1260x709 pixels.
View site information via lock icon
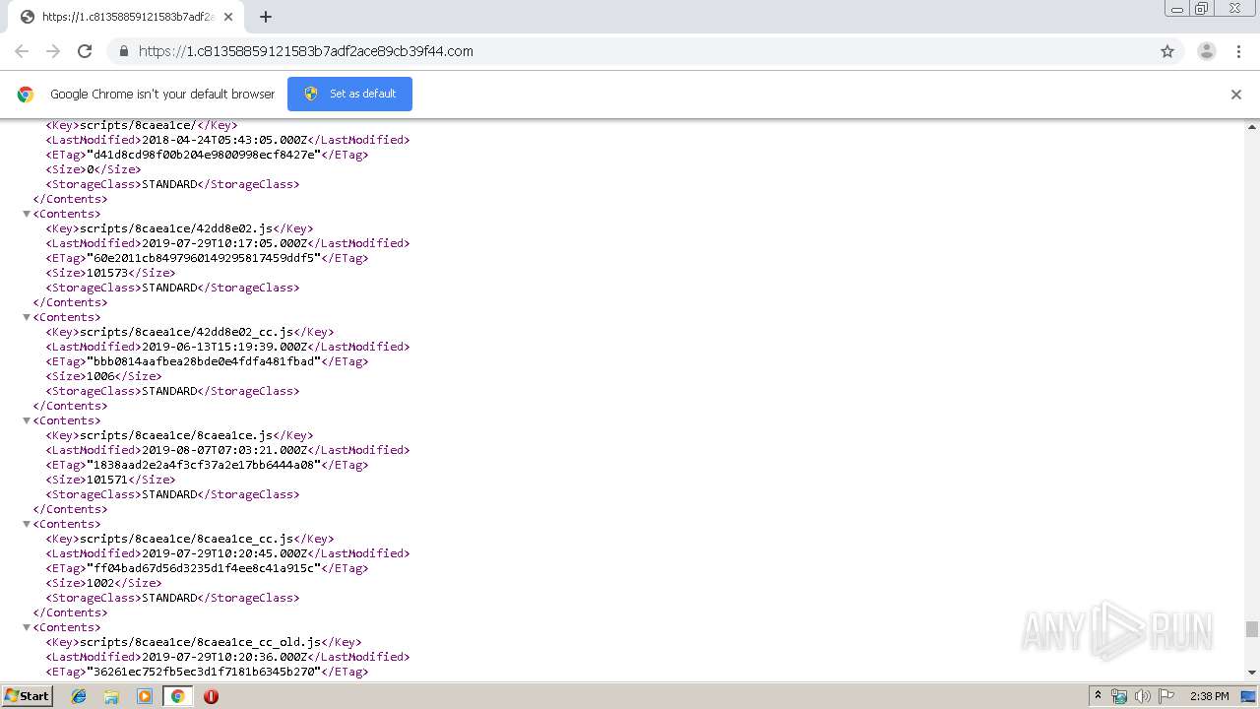[123, 51]
